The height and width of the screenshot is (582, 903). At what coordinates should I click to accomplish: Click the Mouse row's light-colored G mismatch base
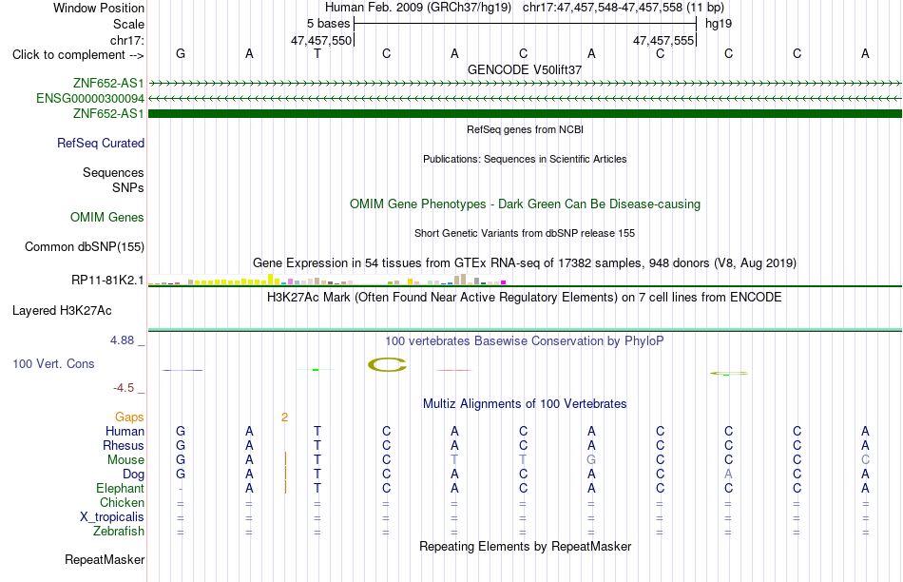(x=591, y=460)
